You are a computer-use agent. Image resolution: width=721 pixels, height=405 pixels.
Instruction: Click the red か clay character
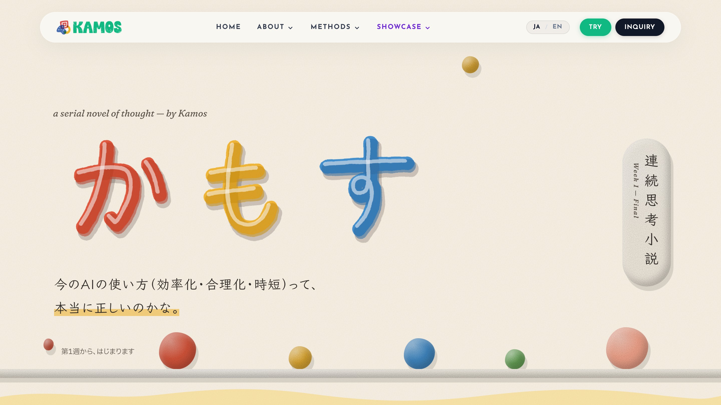click(x=121, y=187)
